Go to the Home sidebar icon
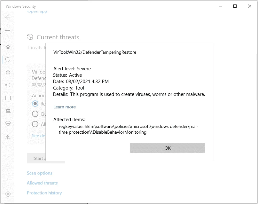258x204 pixels. point(8,47)
